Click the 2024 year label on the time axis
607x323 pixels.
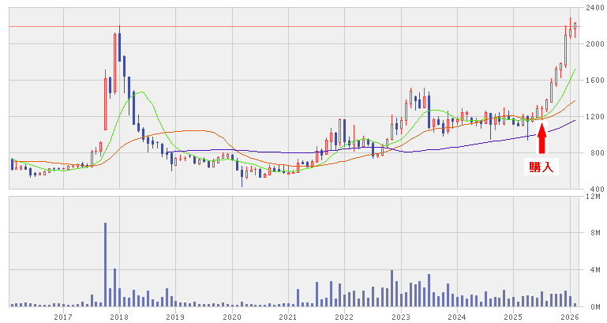[x=456, y=317]
